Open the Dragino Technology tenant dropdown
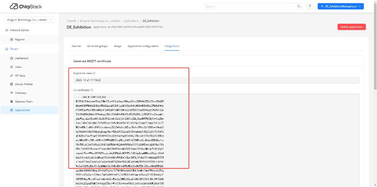This screenshot has height=187, width=377. click(x=29, y=20)
